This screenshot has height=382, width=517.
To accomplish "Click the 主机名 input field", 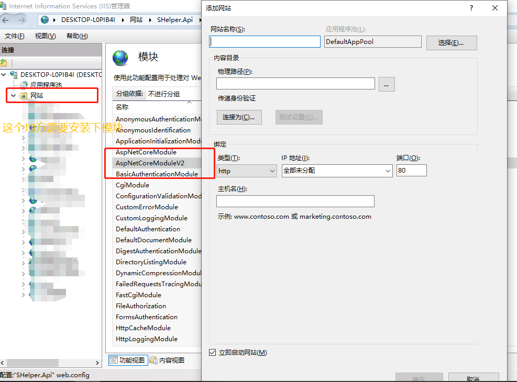I will (295, 201).
